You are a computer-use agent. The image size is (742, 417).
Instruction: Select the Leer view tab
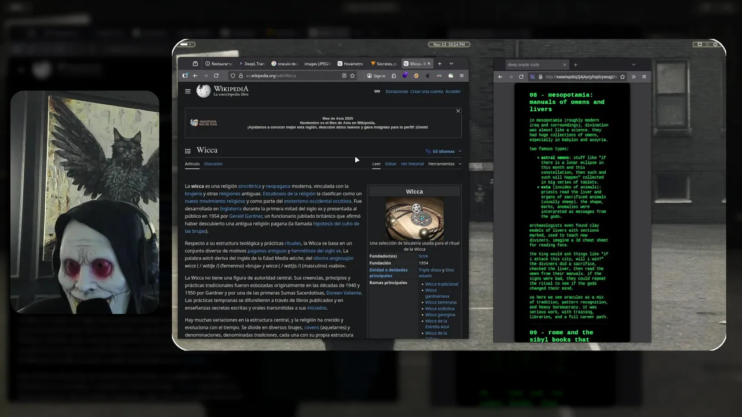[x=376, y=164]
